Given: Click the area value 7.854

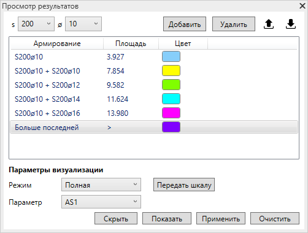Looking at the screenshot, I should 115,71.
